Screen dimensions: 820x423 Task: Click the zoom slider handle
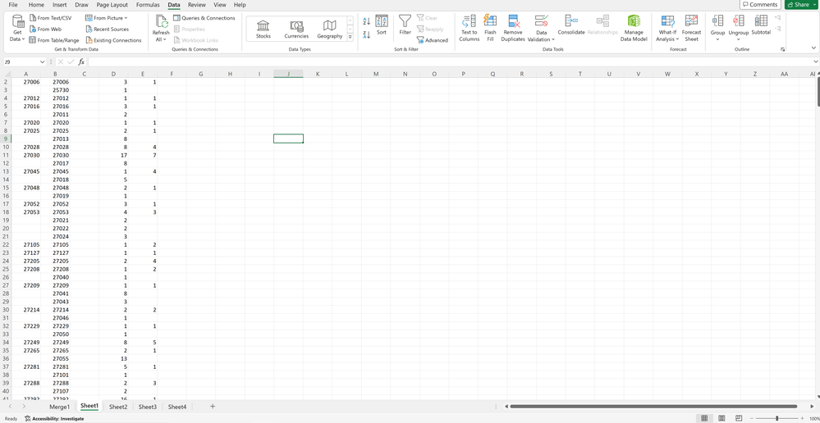click(x=777, y=418)
